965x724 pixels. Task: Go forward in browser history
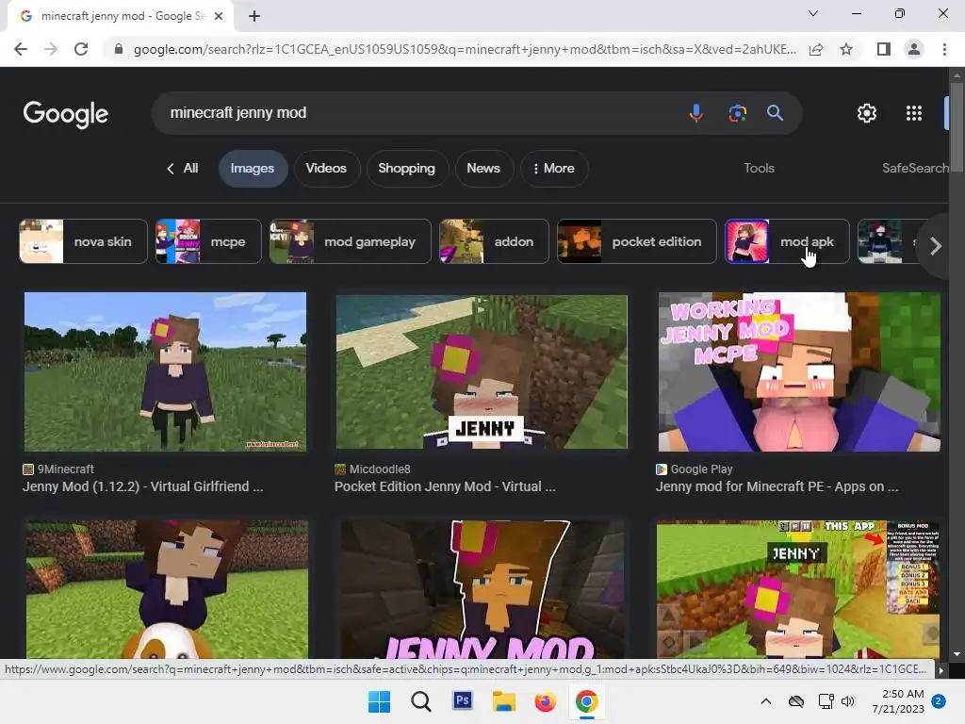point(51,49)
